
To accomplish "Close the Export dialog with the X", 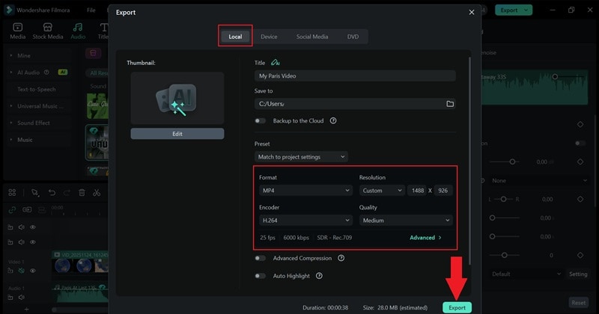I will pos(472,12).
